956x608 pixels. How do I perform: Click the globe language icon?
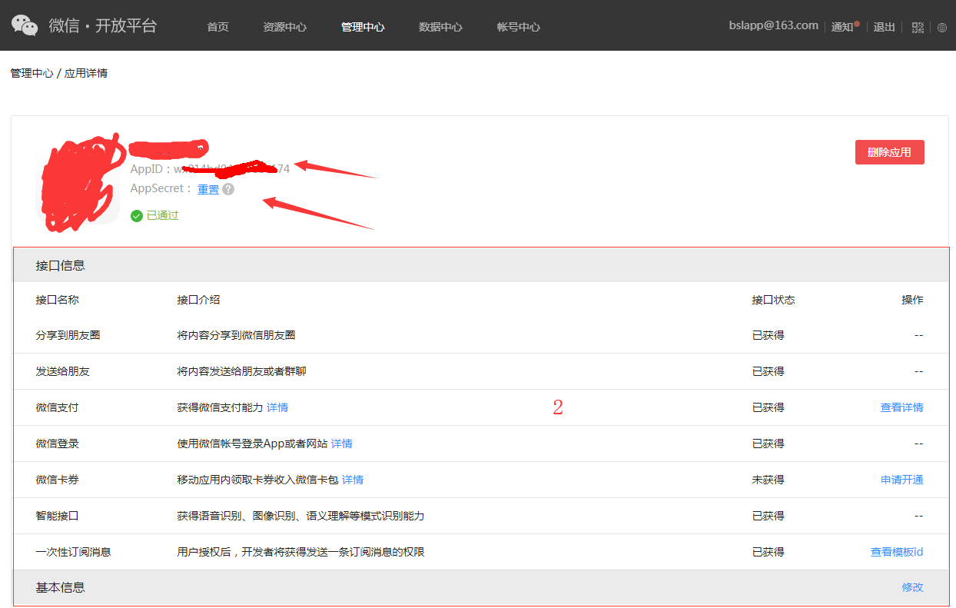[x=942, y=27]
